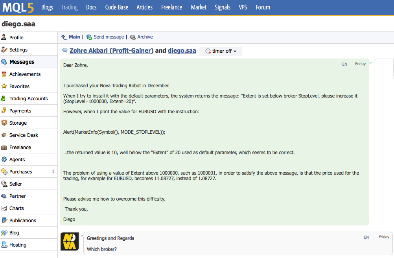
Task: Open Settings link in sidebar
Action: (18, 50)
